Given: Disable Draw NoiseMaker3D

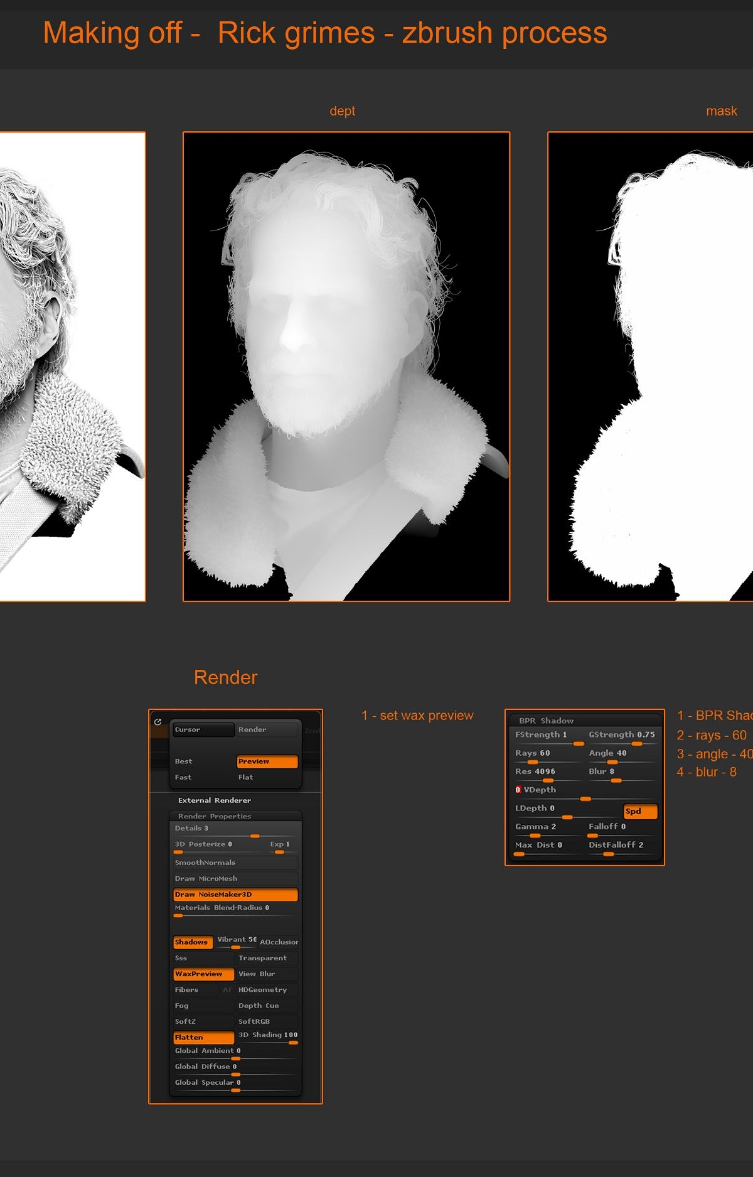Looking at the screenshot, I should tap(235, 895).
